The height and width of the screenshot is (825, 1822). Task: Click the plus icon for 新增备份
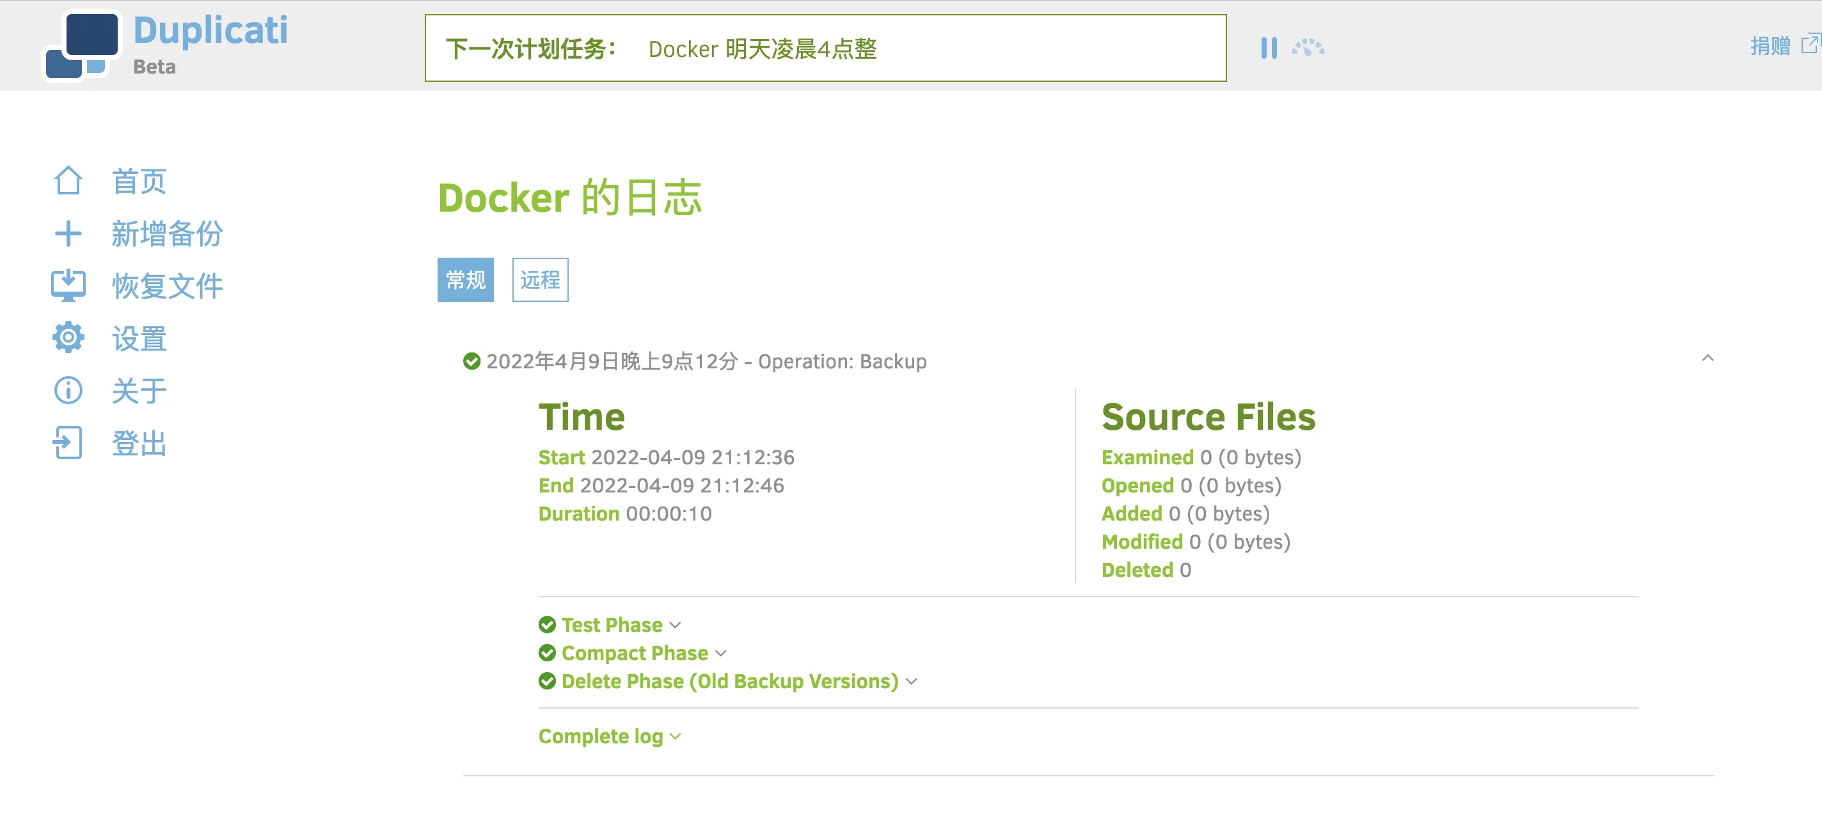(68, 233)
